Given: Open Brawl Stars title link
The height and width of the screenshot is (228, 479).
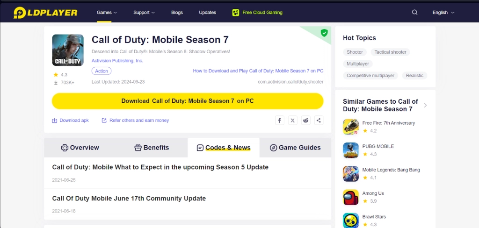Looking at the screenshot, I should (x=374, y=217).
